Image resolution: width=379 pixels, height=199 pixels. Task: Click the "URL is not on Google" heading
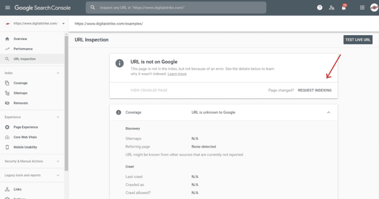coord(154,62)
